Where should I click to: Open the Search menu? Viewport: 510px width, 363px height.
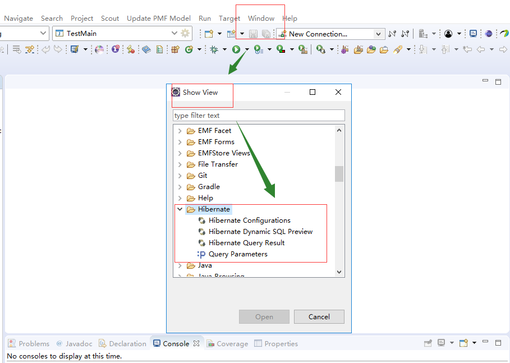(52, 18)
